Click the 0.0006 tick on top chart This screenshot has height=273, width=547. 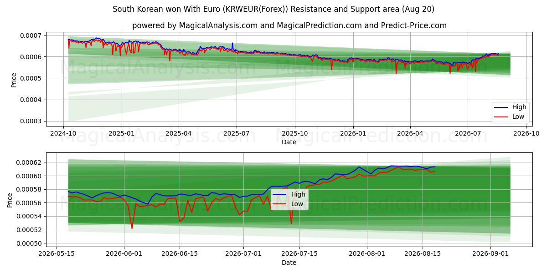(x=31, y=57)
